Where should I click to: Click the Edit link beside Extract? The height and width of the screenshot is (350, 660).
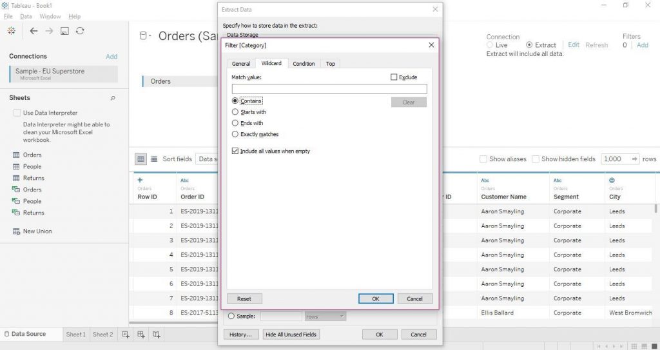574,44
